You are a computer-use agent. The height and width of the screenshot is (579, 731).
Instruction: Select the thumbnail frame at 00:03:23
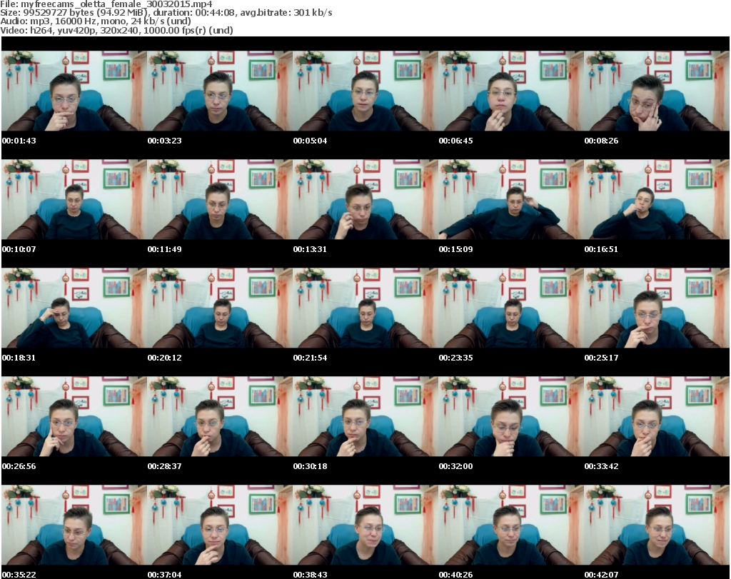coord(220,91)
